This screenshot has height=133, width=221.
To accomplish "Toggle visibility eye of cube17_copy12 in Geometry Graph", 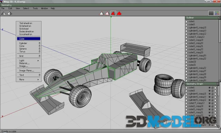I will (x=210, y=103).
